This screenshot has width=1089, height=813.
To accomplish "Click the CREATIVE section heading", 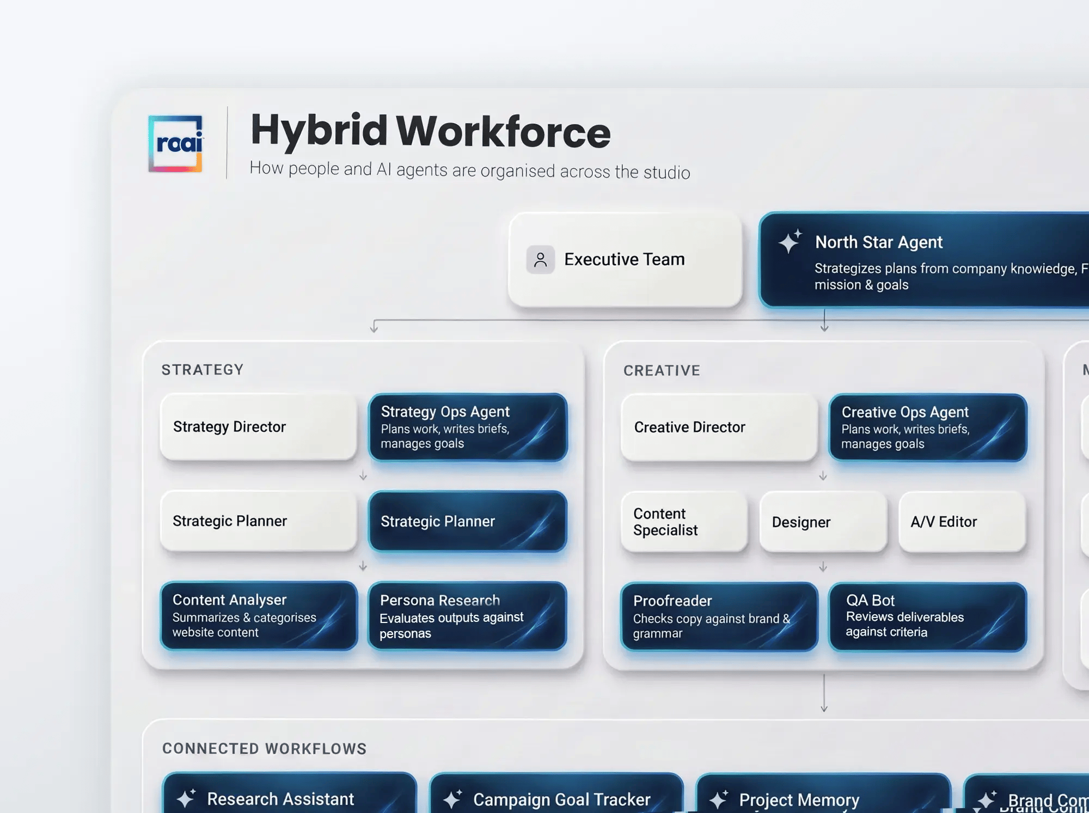I will (662, 371).
